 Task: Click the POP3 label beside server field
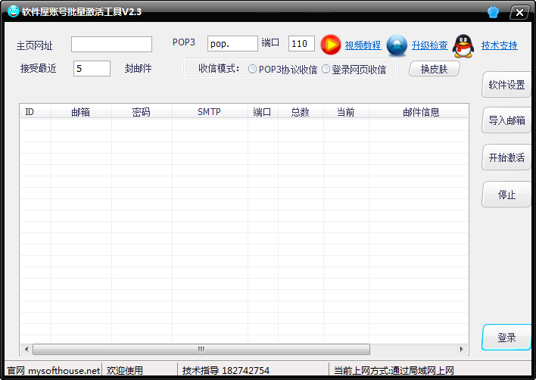point(183,42)
